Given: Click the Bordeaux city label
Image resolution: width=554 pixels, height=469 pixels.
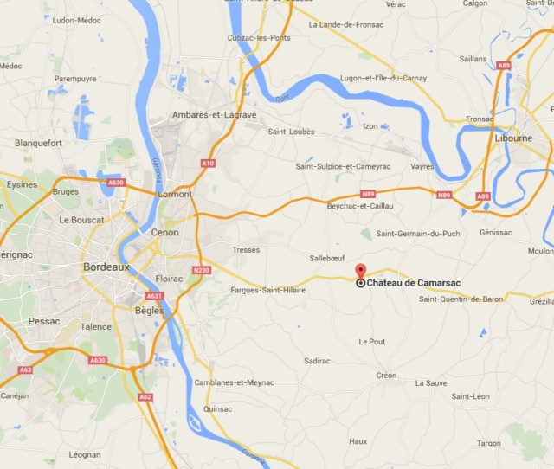Looking at the screenshot, I should coord(106,267).
